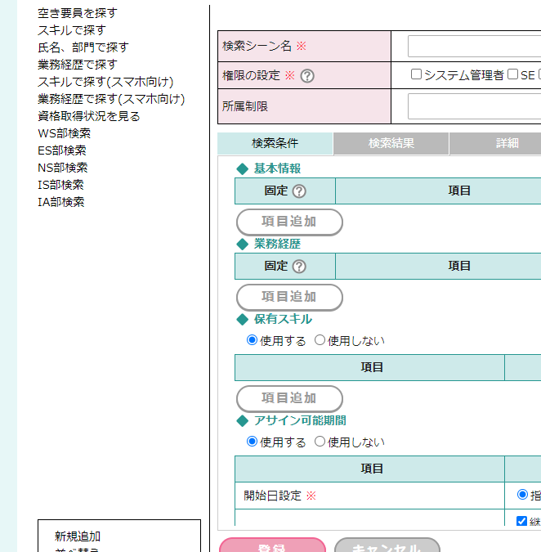Image resolution: width=541 pixels, height=552 pixels.
Task: Focus the 検索シーン名 input field
Action: 474,46
